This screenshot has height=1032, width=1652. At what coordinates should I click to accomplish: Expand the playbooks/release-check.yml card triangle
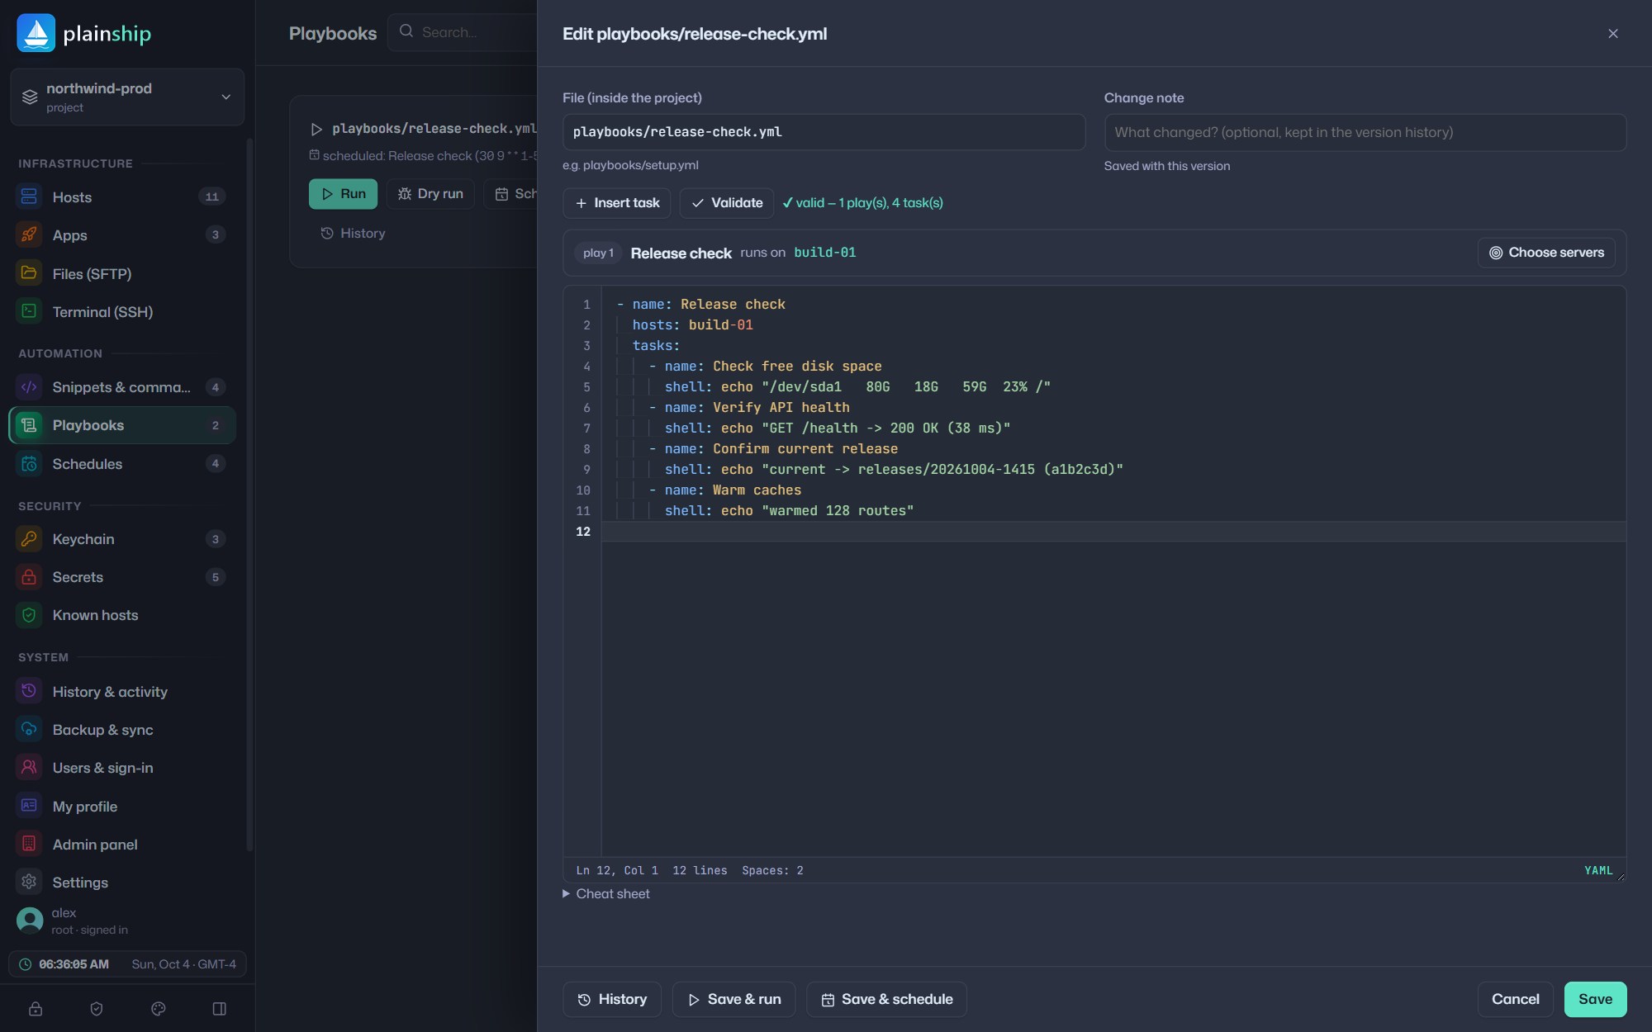(316, 130)
